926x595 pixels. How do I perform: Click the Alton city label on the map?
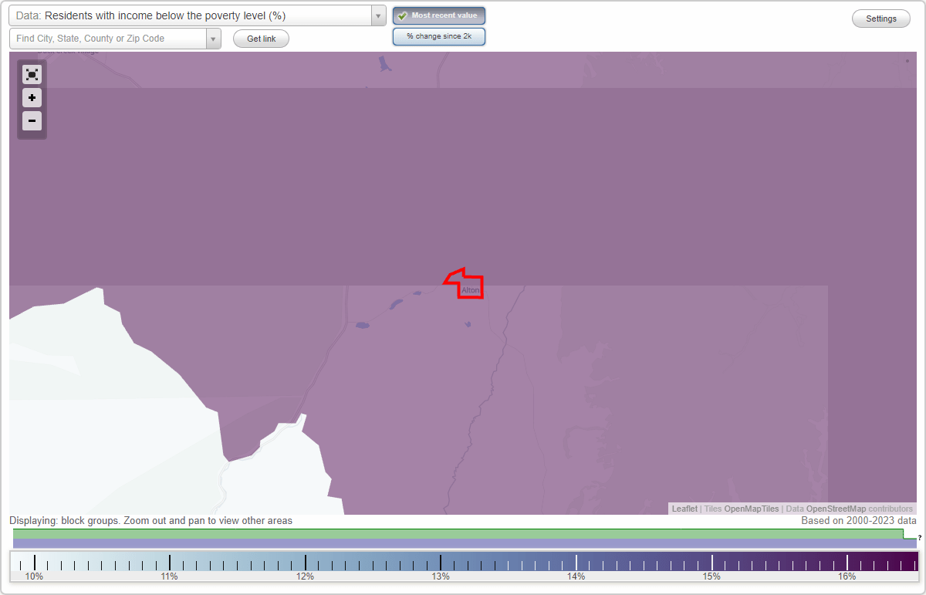(x=470, y=289)
